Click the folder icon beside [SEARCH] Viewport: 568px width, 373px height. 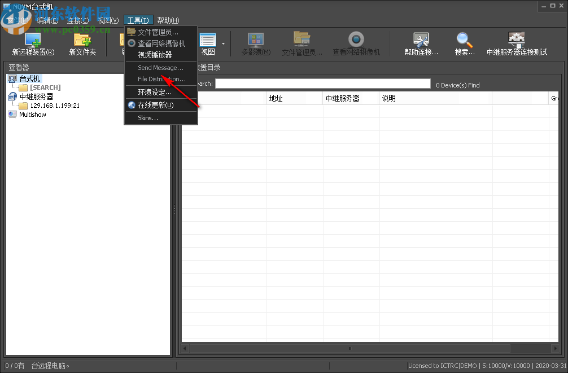pos(24,87)
